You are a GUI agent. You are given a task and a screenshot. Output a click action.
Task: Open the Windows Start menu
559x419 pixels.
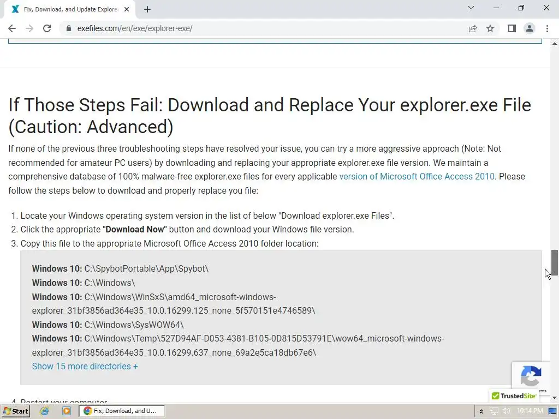pos(15,411)
